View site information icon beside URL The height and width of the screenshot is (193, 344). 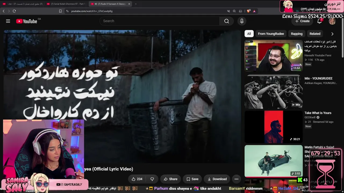pyautogui.click(x=67, y=11)
